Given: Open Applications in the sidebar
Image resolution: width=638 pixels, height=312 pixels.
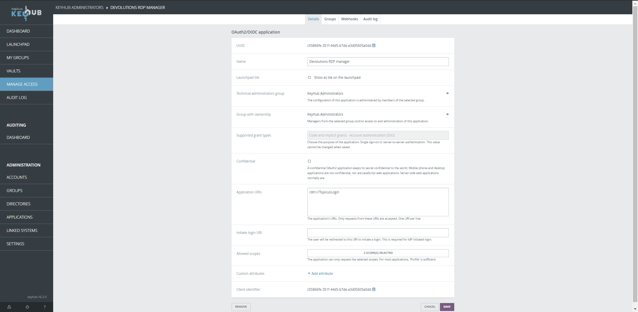Looking at the screenshot, I should coord(27,217).
